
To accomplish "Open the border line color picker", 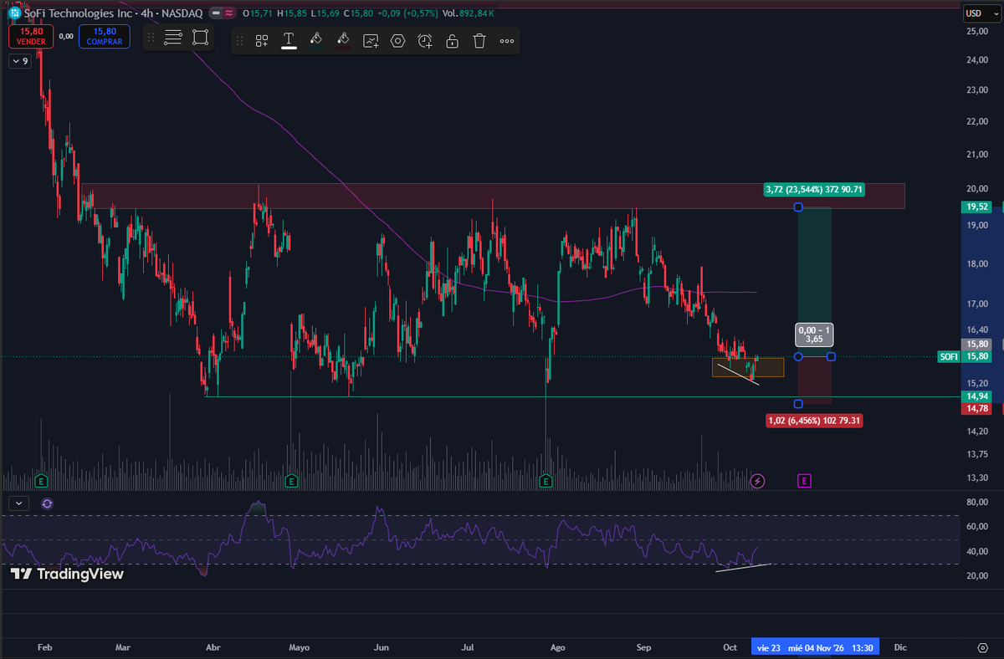I will pyautogui.click(x=343, y=41).
